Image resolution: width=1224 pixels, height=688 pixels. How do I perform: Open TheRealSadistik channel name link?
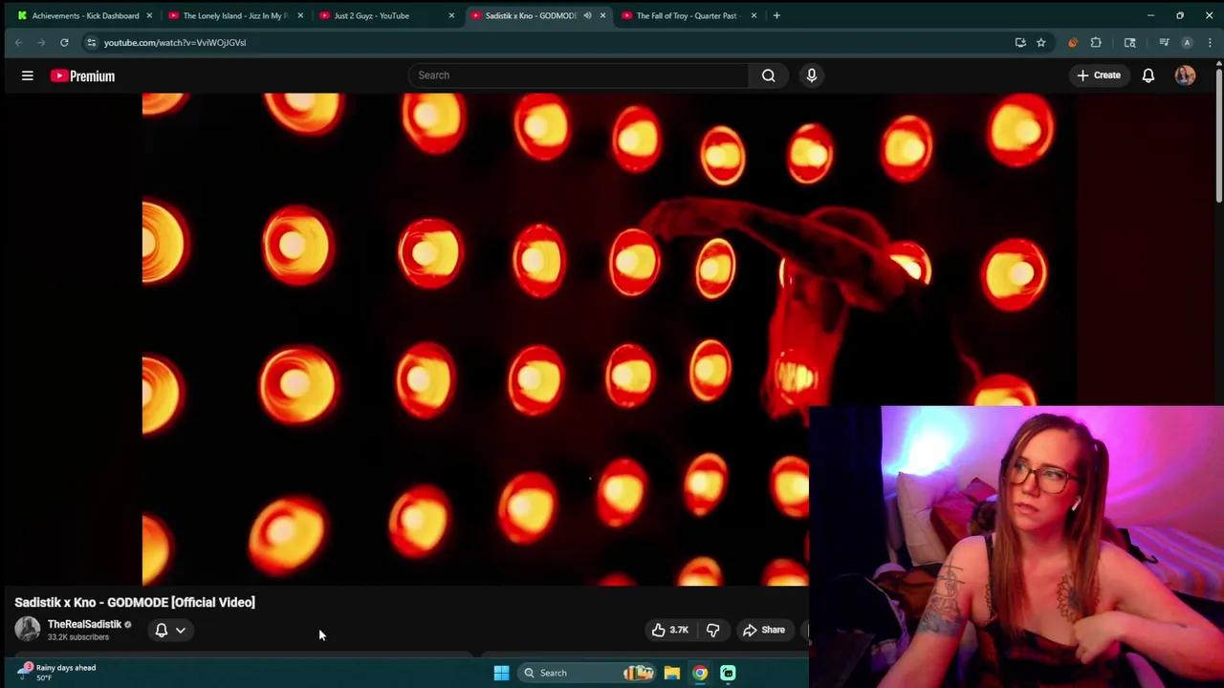click(84, 624)
